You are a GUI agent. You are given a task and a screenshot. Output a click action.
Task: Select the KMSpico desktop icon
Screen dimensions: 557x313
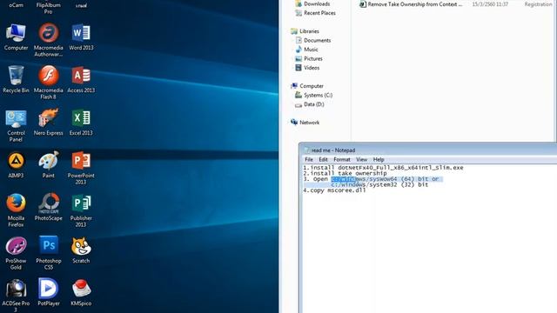pyautogui.click(x=81, y=293)
